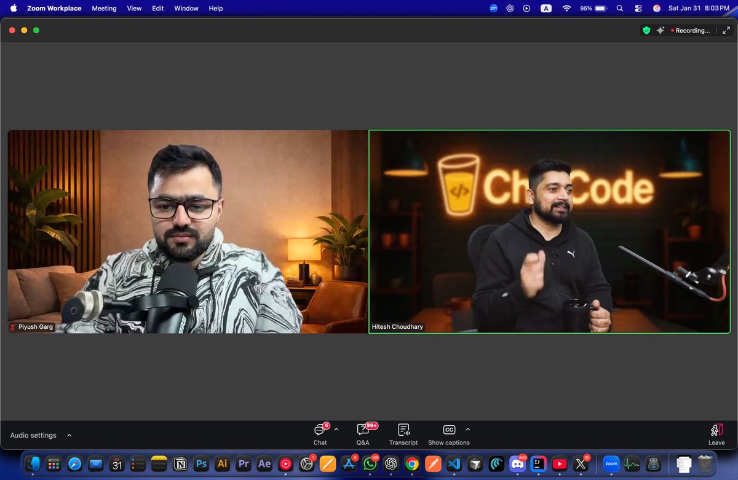738x480 pixels.
Task: Open the Help menu
Action: [216, 8]
